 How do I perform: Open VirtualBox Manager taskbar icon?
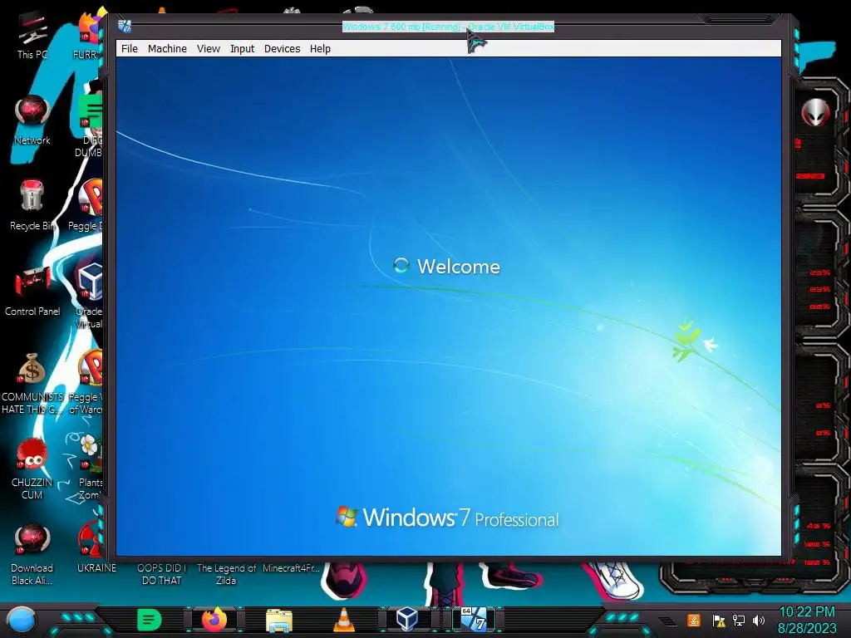[407, 620]
